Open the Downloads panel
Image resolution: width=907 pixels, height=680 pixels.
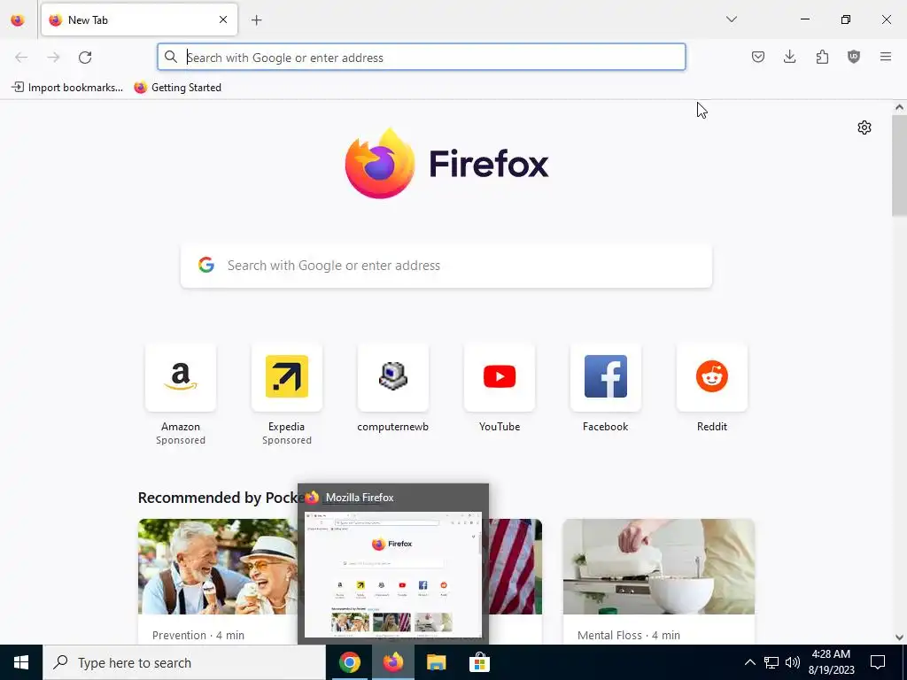click(x=789, y=57)
